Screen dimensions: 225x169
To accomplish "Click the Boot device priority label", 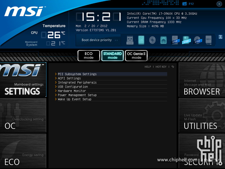I will point(97,40).
